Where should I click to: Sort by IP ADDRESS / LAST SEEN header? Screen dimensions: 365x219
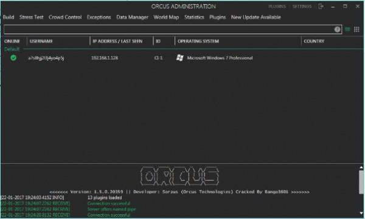click(x=117, y=41)
